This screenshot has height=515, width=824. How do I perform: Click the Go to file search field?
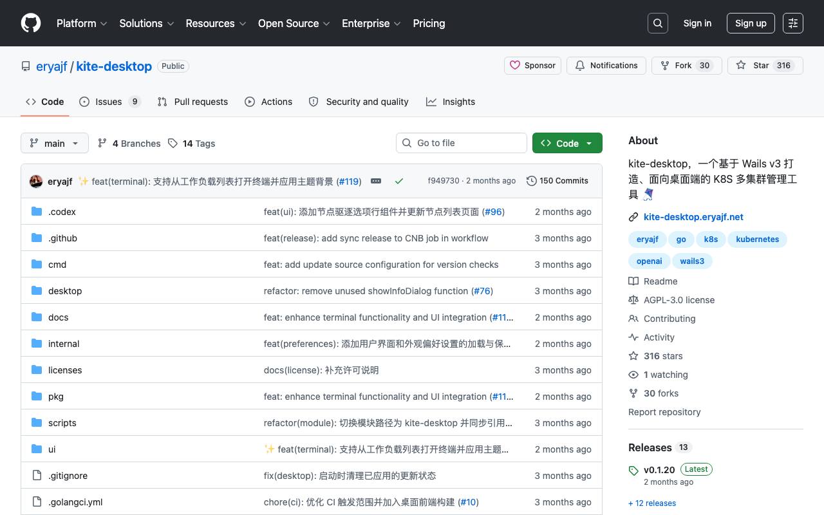[462, 143]
